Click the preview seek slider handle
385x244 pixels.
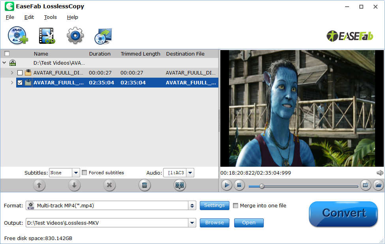262,186
